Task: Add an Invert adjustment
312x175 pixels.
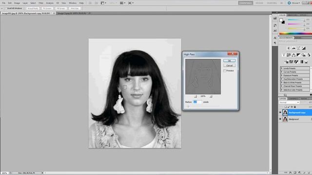Action: 287,62
